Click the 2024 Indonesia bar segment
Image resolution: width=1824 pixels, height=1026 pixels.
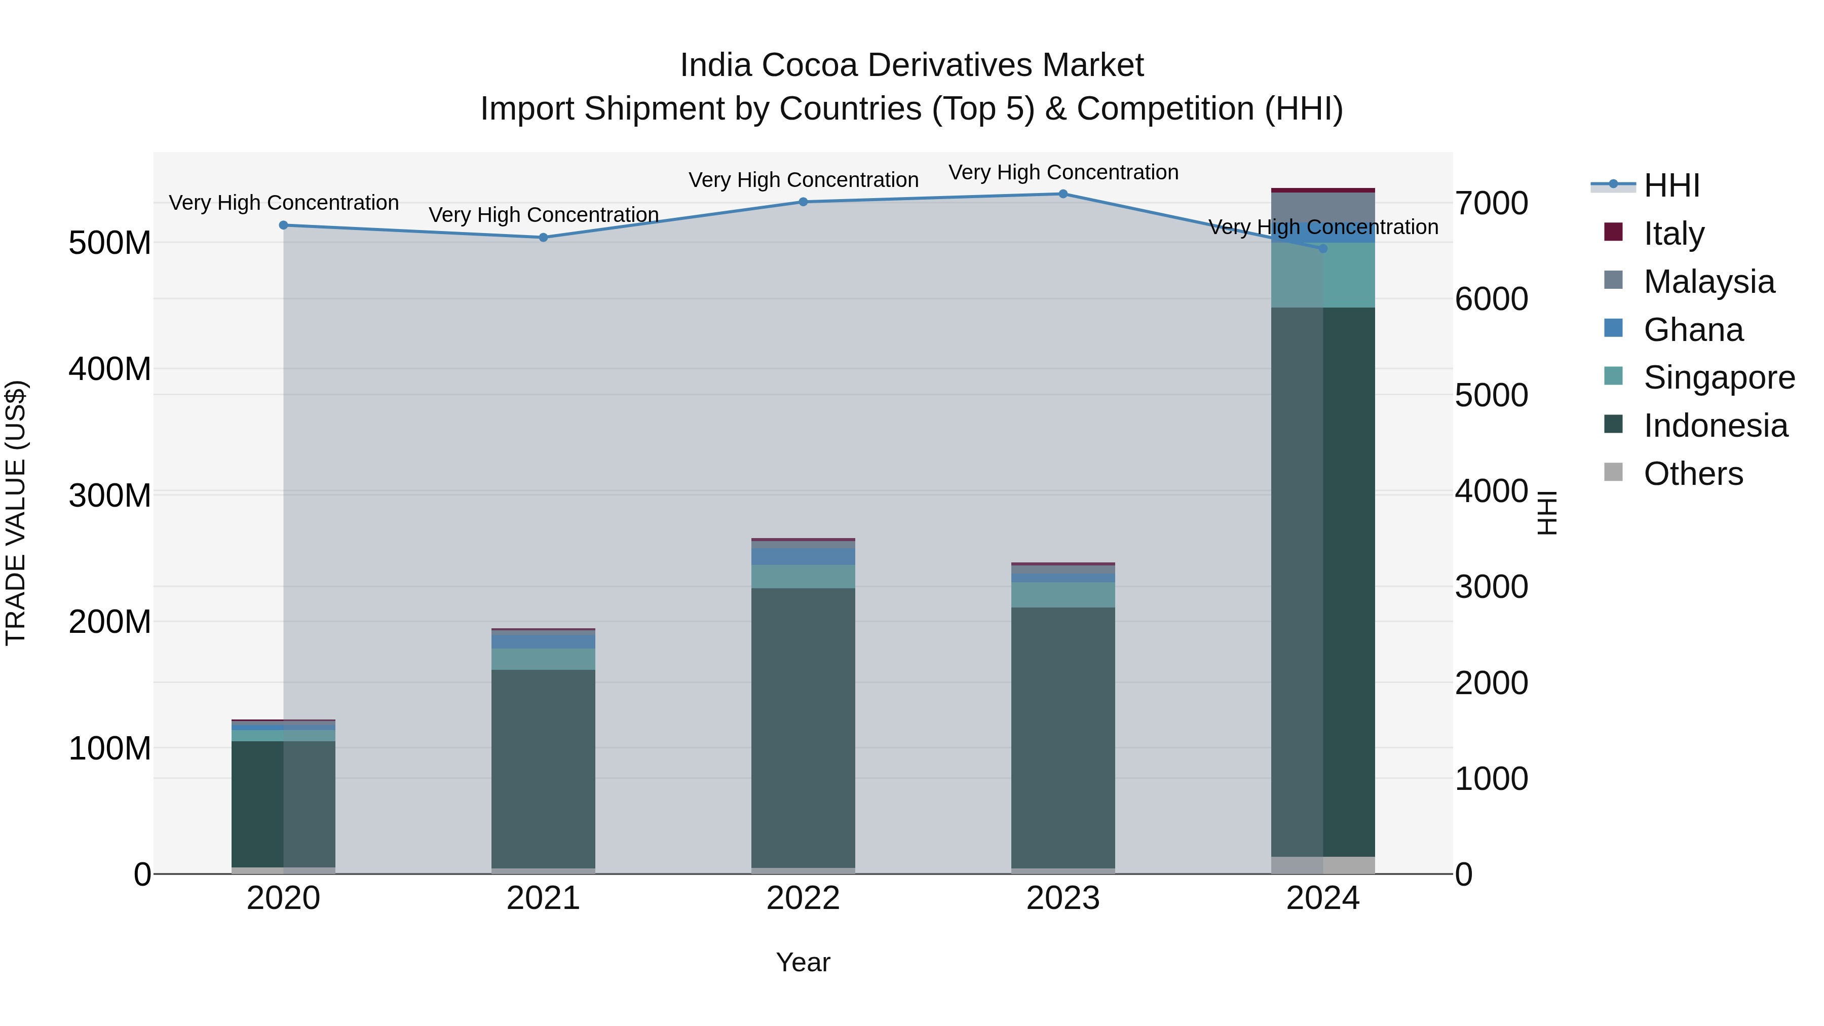tap(1323, 582)
